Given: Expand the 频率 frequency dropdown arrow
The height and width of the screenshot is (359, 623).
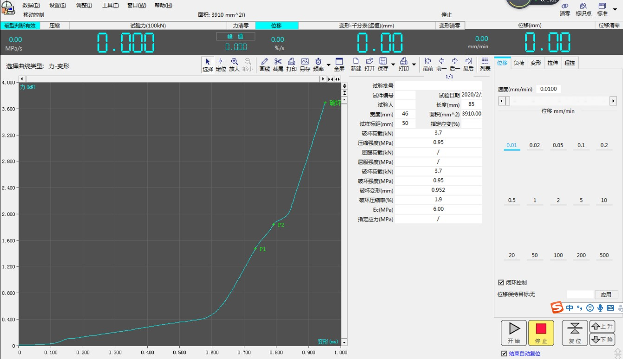Looking at the screenshot, I should (328, 65).
